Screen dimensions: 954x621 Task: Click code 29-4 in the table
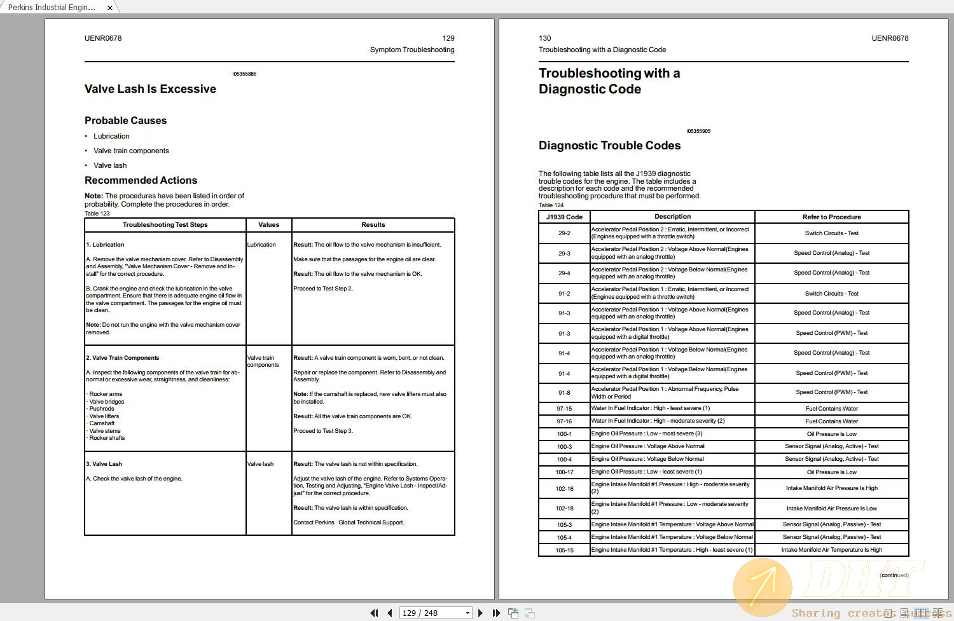coord(564,273)
